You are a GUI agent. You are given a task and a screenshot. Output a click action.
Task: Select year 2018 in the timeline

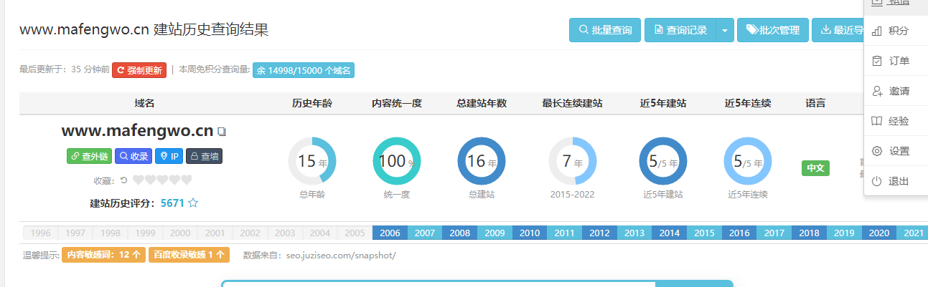tap(809, 233)
